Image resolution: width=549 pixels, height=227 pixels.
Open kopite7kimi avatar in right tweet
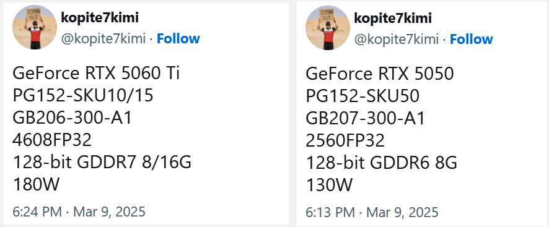pyautogui.click(x=328, y=28)
